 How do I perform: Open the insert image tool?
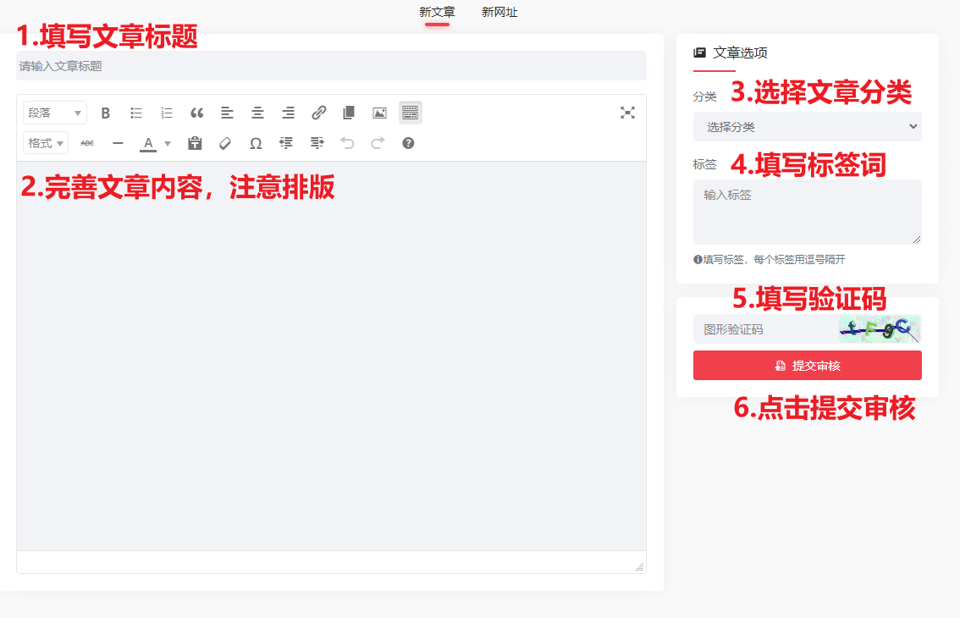[x=379, y=112]
